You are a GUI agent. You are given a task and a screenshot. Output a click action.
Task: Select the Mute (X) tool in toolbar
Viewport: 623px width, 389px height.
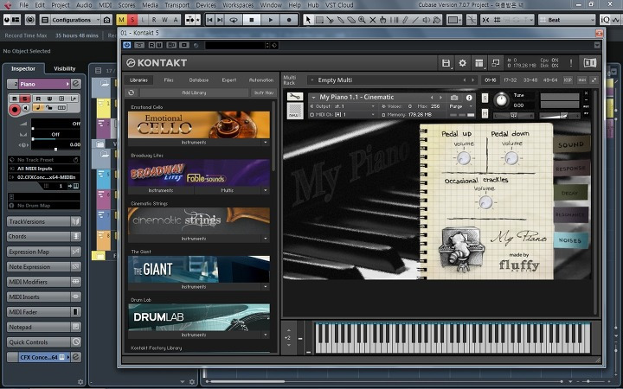[373, 20]
